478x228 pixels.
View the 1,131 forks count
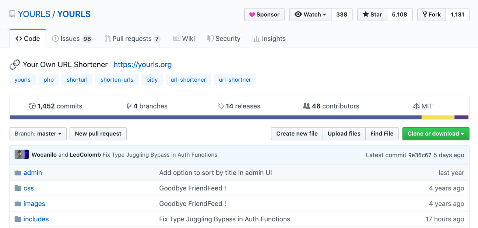point(457,15)
